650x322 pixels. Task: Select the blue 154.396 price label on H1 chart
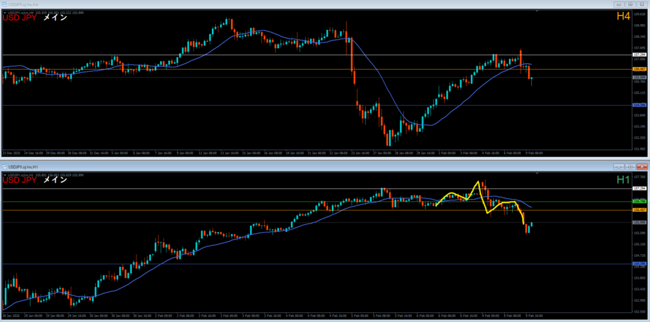click(639, 263)
